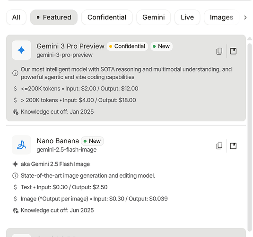Open the Images filter chip
The image size is (253, 237).
pos(221,18)
